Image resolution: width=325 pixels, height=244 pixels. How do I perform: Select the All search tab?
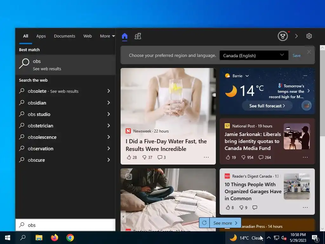click(25, 36)
